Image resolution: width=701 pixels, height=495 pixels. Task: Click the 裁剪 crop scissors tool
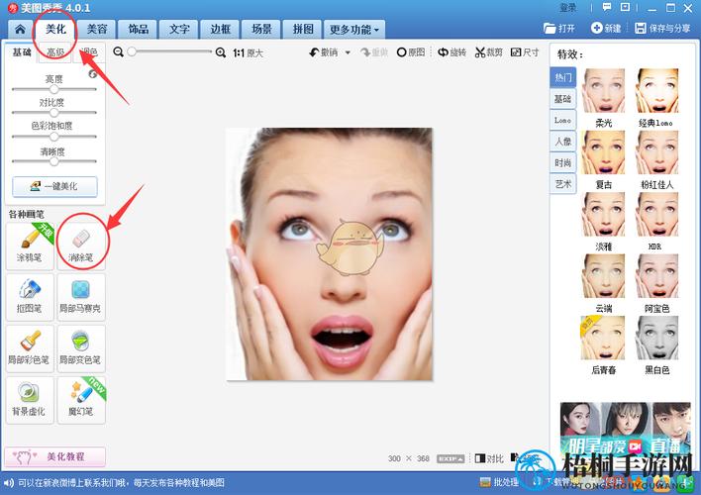489,52
